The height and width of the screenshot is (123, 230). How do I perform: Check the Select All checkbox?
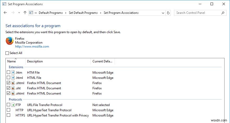[7, 53]
